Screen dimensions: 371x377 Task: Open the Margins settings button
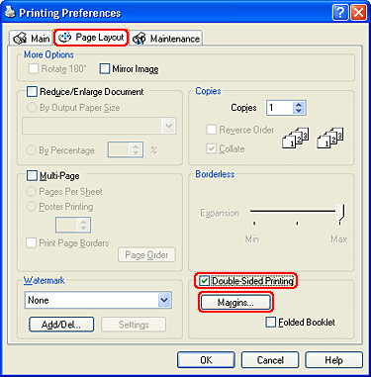click(235, 302)
